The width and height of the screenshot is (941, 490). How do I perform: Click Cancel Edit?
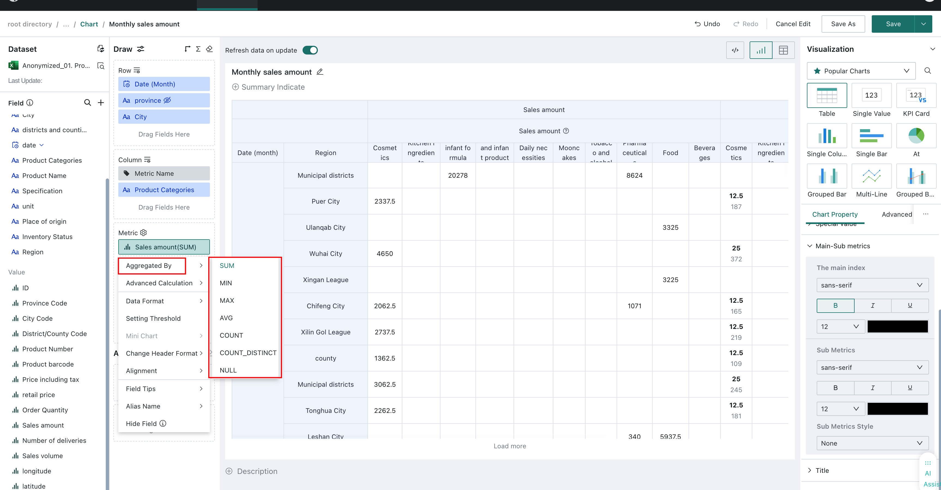(793, 24)
